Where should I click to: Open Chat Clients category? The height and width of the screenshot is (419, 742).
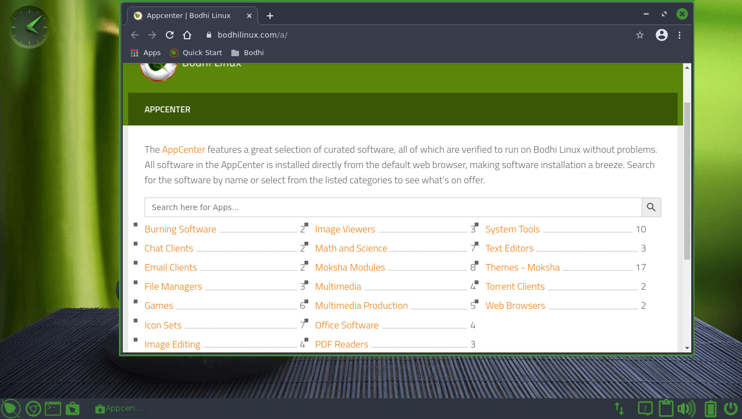point(169,248)
